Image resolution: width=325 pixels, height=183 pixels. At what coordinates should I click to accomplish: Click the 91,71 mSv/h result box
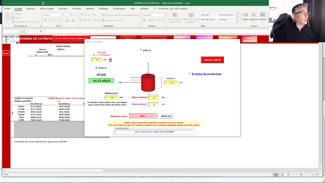[101, 81]
